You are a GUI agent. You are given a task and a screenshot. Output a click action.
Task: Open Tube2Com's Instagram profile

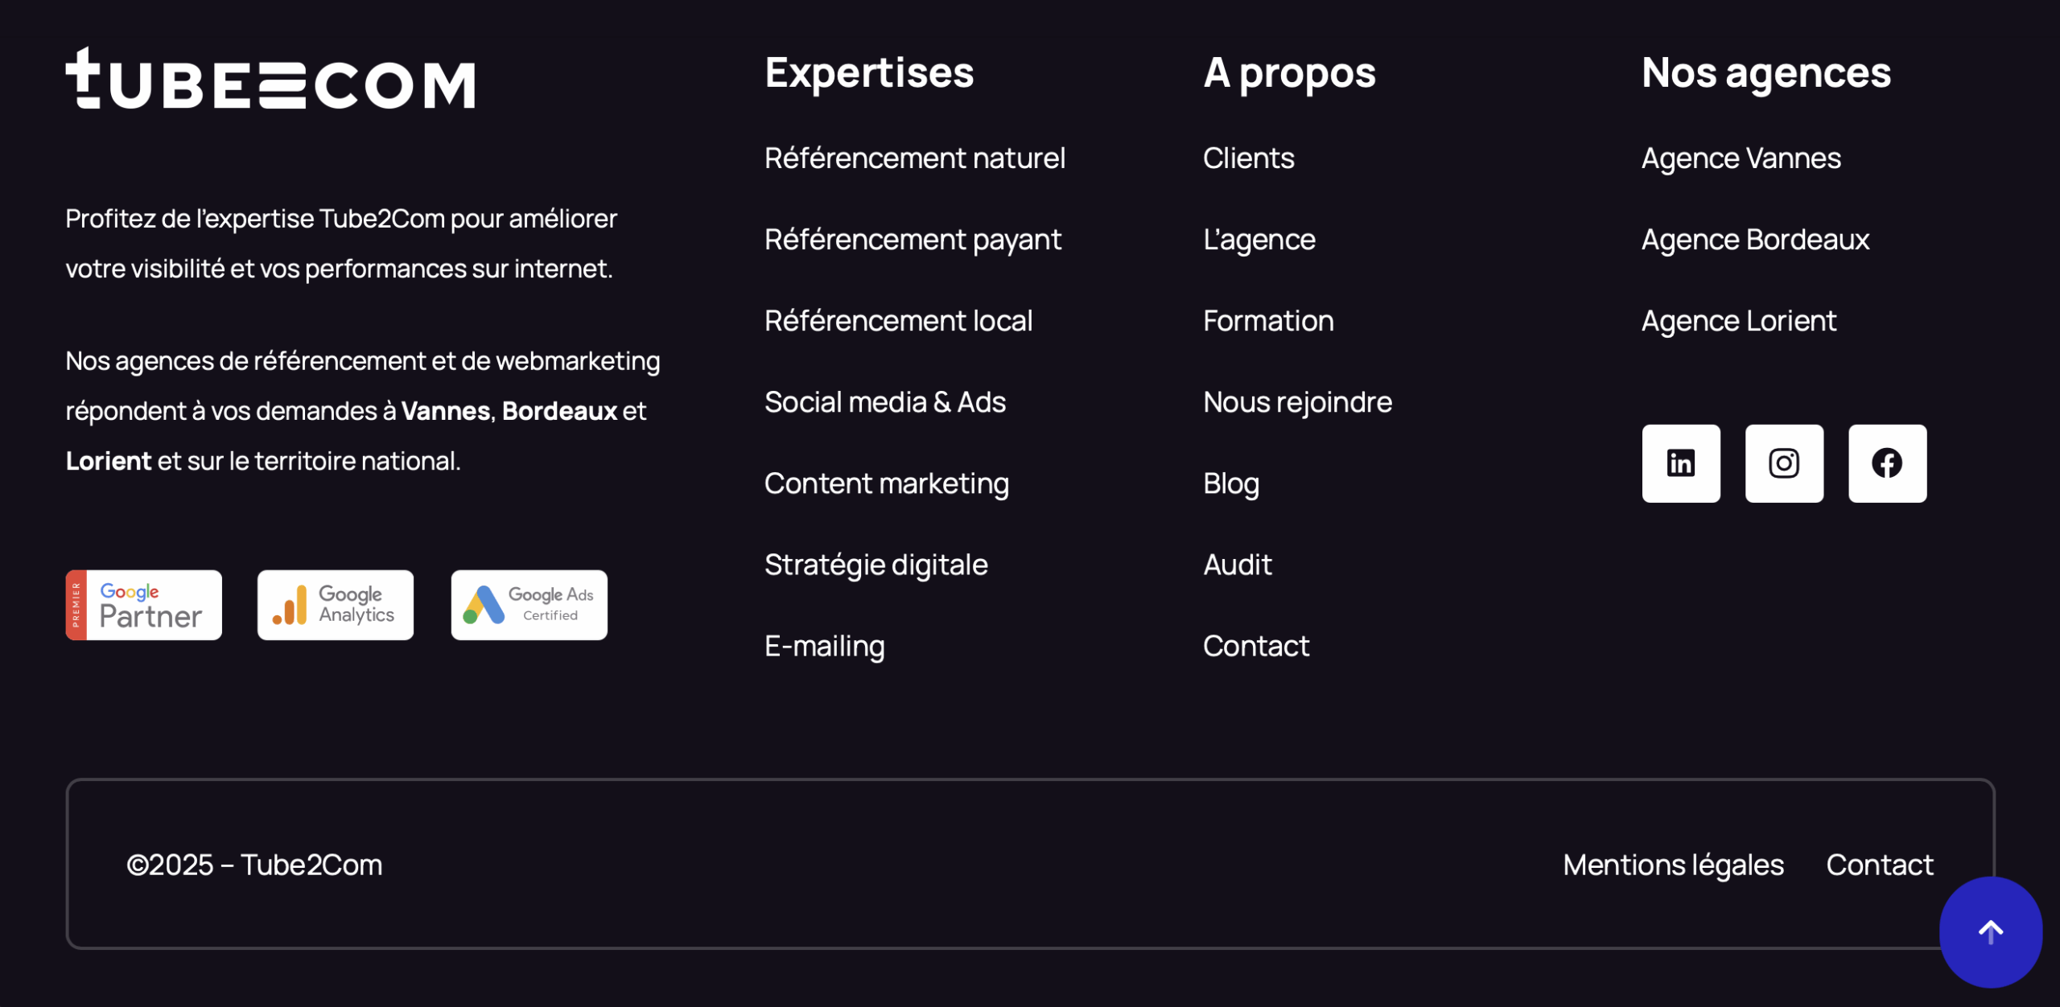1784,463
